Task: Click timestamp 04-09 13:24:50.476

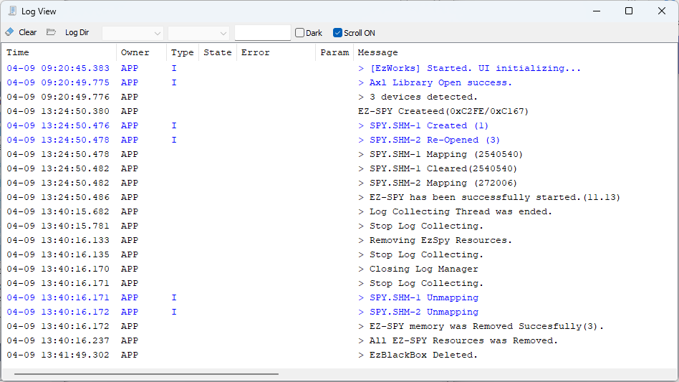Action: click(58, 125)
